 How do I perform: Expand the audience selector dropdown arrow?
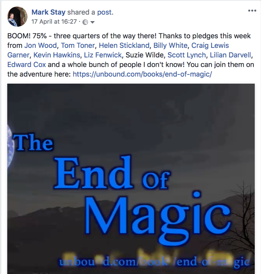[x=93, y=22]
